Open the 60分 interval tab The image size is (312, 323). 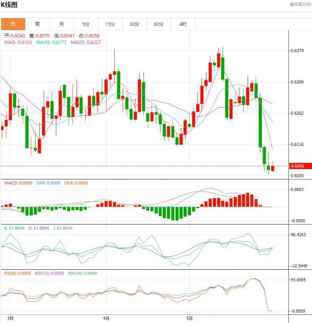(x=159, y=24)
